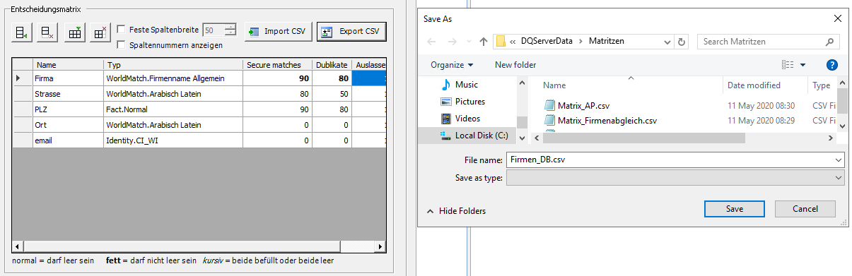
Task: Click New folder in the dialog toolbar
Action: click(515, 65)
